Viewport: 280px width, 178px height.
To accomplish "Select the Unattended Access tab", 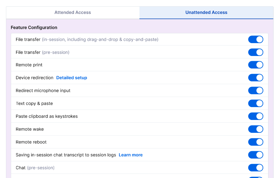I will click(x=206, y=13).
